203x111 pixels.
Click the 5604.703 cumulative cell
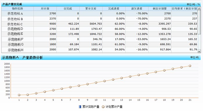point(91,24)
